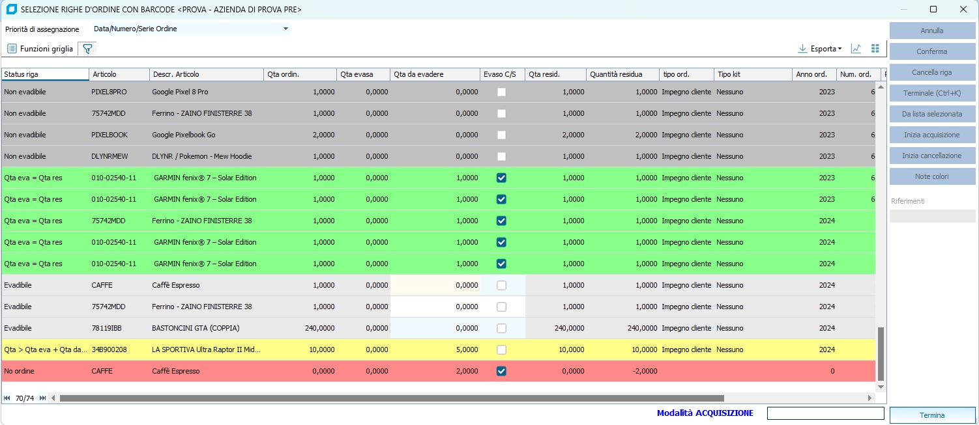979x425 pixels.
Task: Expand the Esporta dropdown arrow
Action: (x=840, y=49)
